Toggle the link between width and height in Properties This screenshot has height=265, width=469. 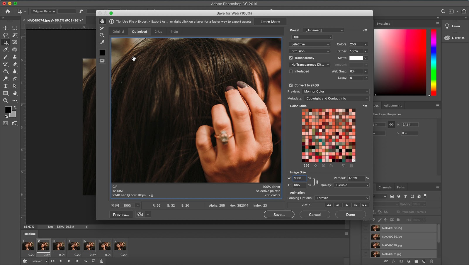point(391,124)
